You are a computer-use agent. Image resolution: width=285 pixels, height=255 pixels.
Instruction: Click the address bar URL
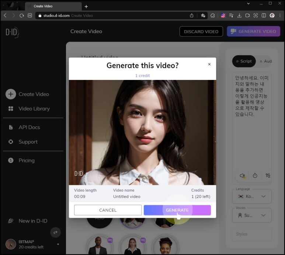coord(56,15)
